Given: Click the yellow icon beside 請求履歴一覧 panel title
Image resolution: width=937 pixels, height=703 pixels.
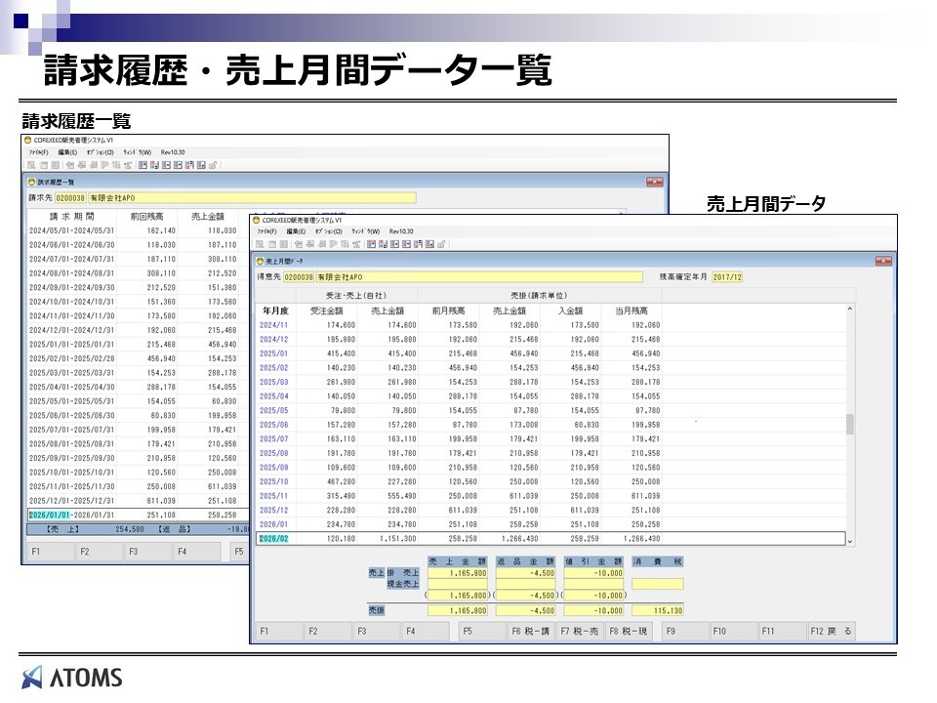Looking at the screenshot, I should click(31, 182).
